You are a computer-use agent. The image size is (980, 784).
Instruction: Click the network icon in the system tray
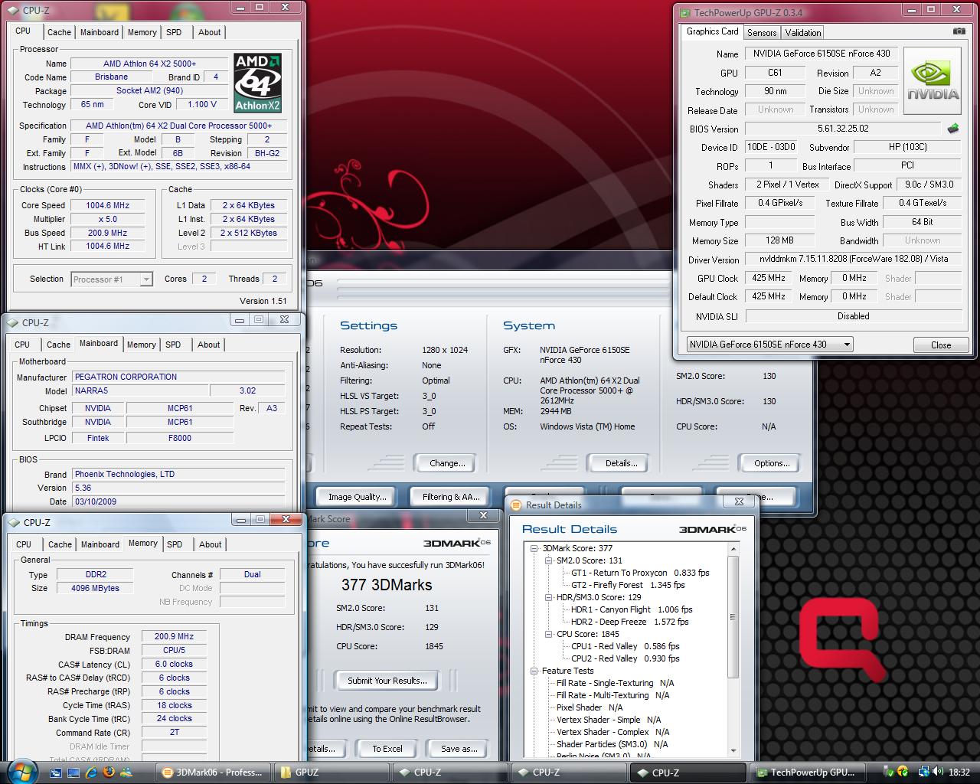(x=924, y=772)
